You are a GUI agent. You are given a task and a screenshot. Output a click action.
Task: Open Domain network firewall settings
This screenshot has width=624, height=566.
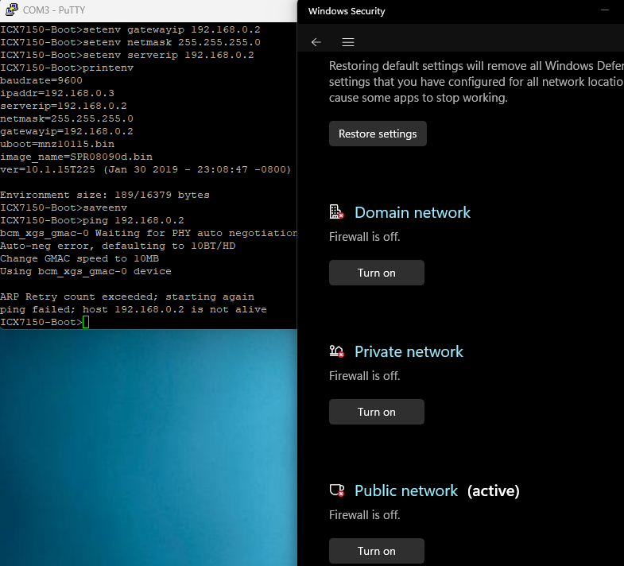[x=412, y=212]
